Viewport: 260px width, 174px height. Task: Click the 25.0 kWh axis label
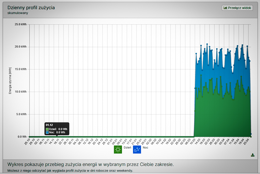coord(21,24)
